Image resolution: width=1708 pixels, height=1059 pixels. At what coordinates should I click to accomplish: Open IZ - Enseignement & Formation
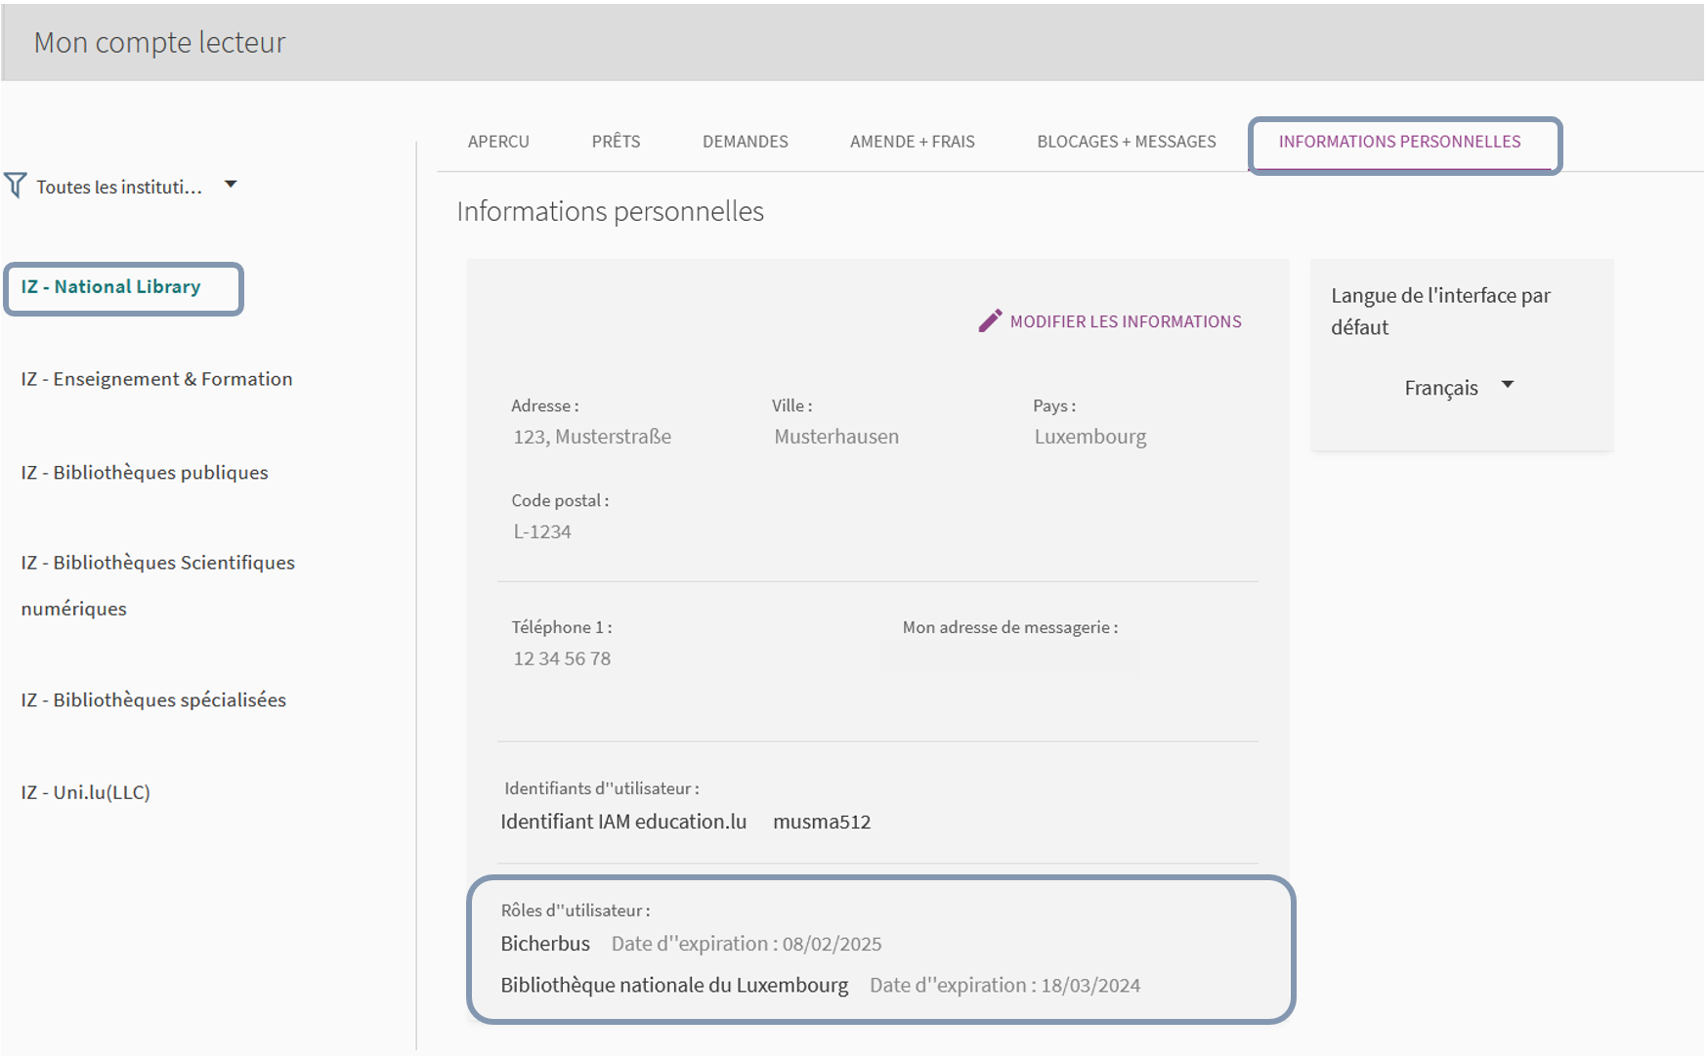tap(155, 378)
